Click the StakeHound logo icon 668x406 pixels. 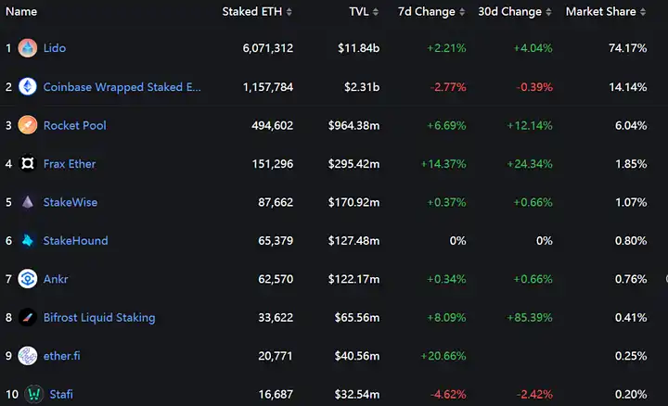28,240
